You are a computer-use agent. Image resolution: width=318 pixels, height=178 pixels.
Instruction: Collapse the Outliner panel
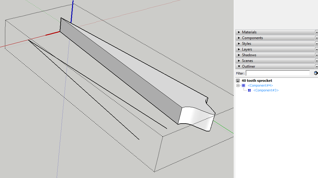pyautogui.click(x=239, y=66)
